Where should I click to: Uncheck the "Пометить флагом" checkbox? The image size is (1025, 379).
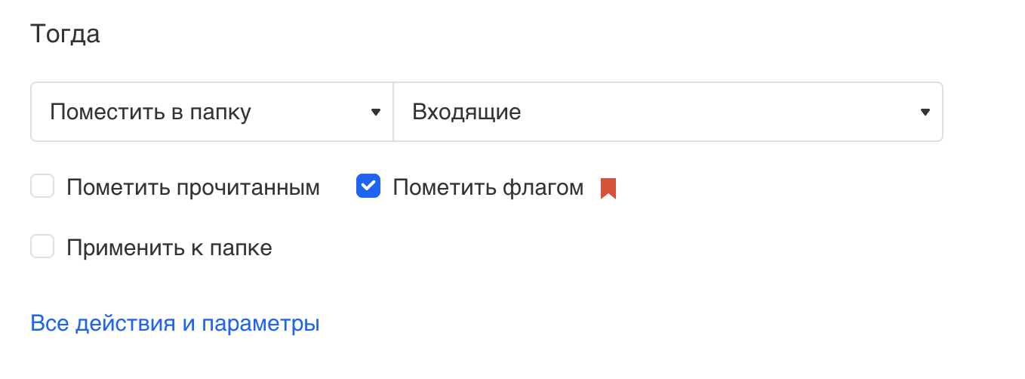[x=368, y=186]
